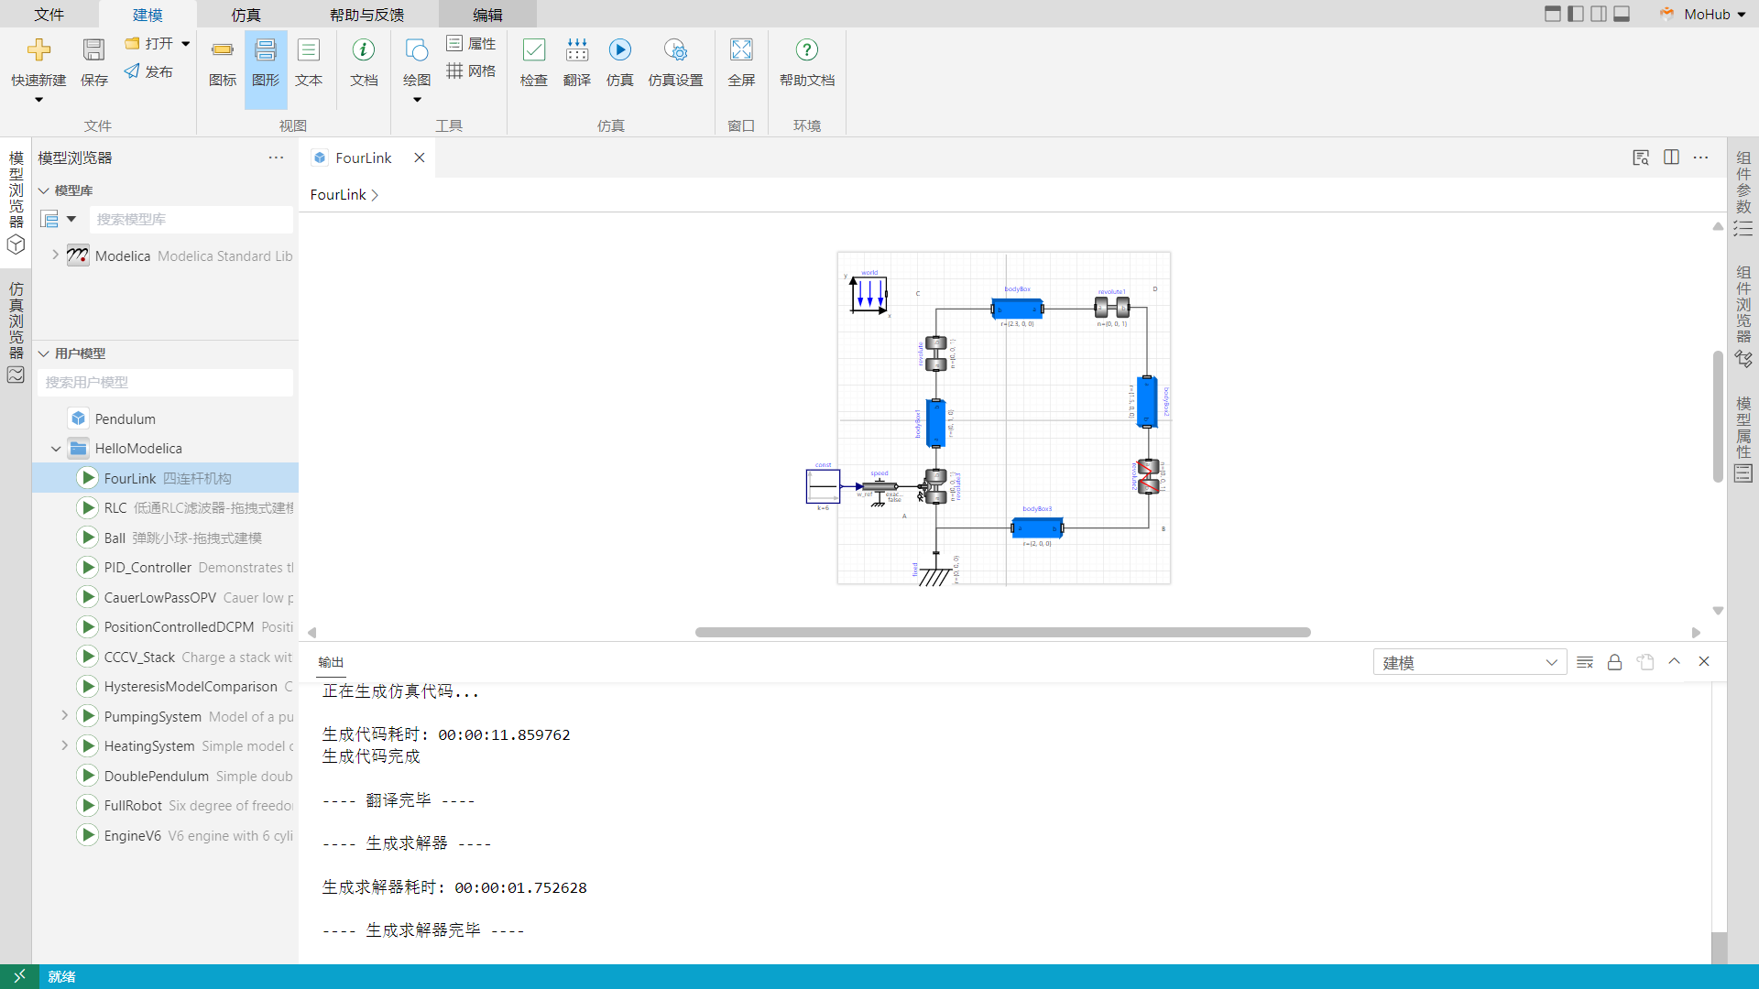Click the 搜索用户模型 search field
This screenshot has height=989, width=1759.
[166, 383]
